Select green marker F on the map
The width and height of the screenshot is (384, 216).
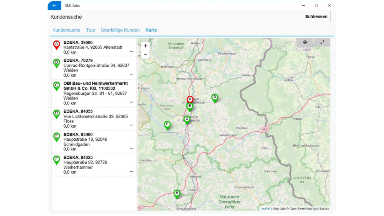click(167, 125)
